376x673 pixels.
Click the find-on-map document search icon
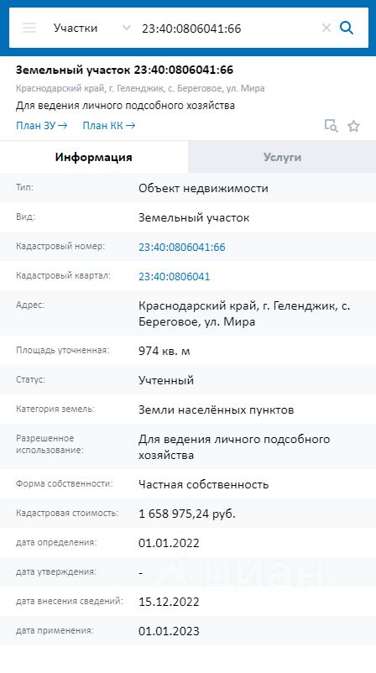331,126
